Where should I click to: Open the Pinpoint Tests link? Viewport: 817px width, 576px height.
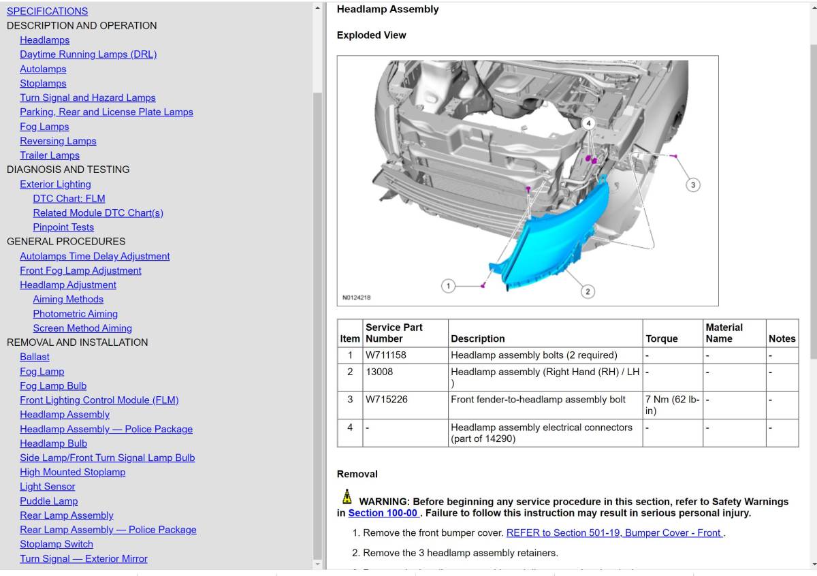(63, 227)
